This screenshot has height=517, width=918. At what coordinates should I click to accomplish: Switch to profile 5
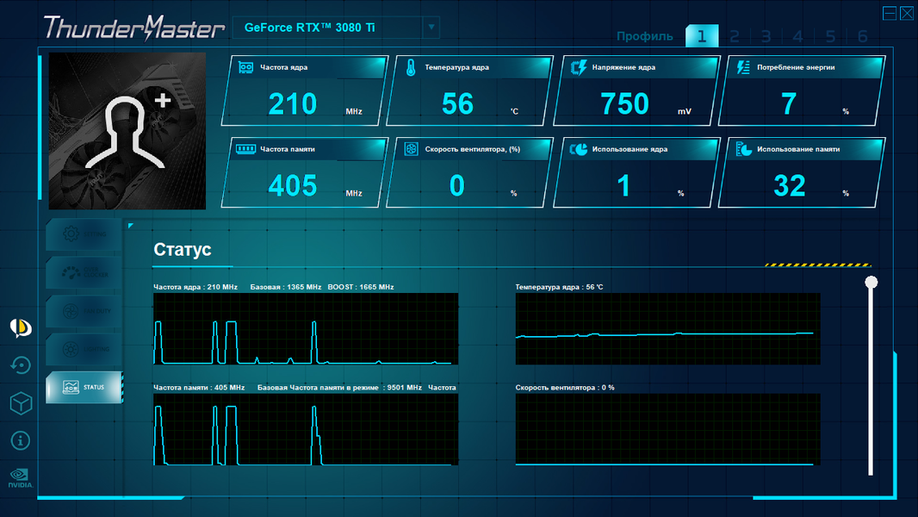pyautogui.click(x=830, y=36)
